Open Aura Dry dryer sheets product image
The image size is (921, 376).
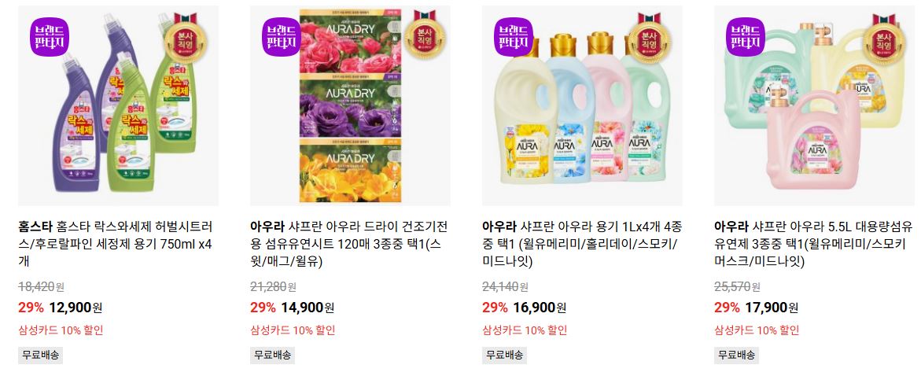(350, 105)
